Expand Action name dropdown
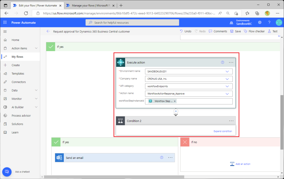Viewport: 284px width, 179px height. (227, 94)
